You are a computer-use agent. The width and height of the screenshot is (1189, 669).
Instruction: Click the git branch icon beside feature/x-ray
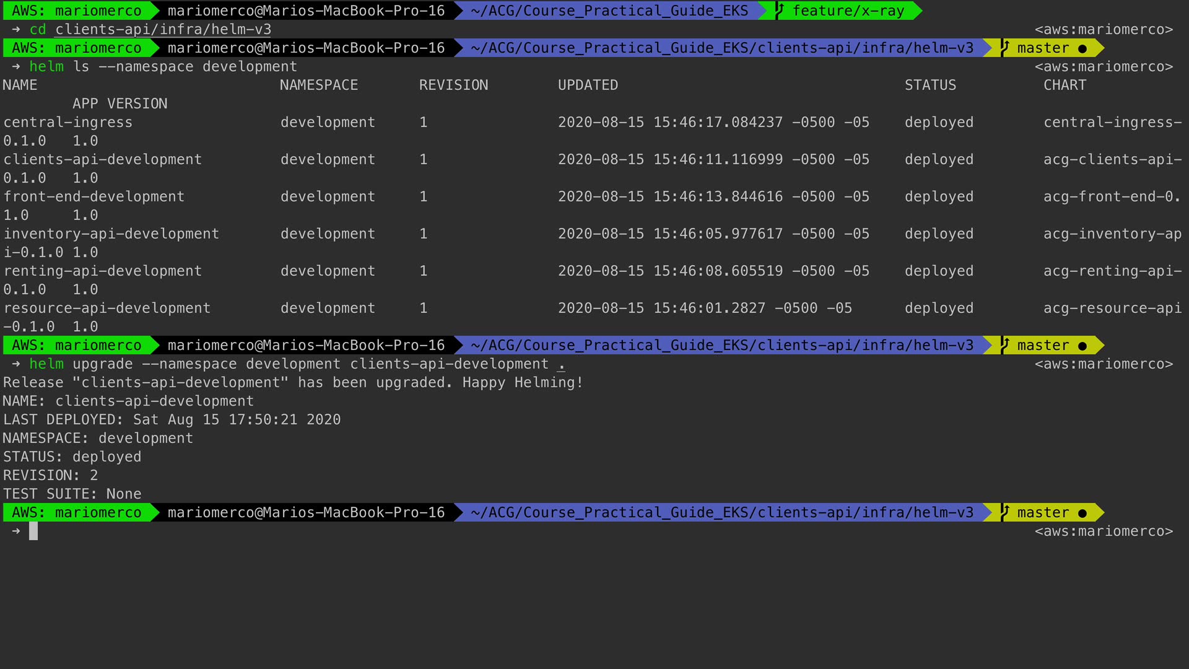[x=779, y=11]
